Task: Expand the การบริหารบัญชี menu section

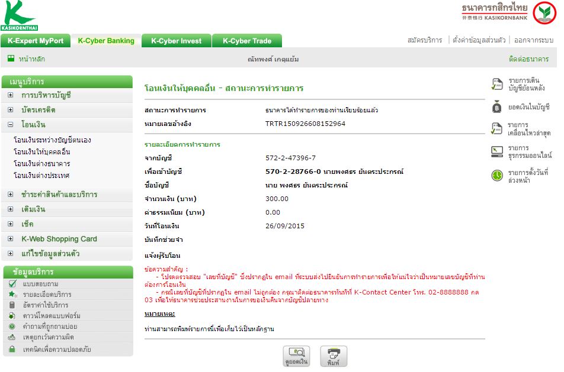Action: tap(11, 95)
